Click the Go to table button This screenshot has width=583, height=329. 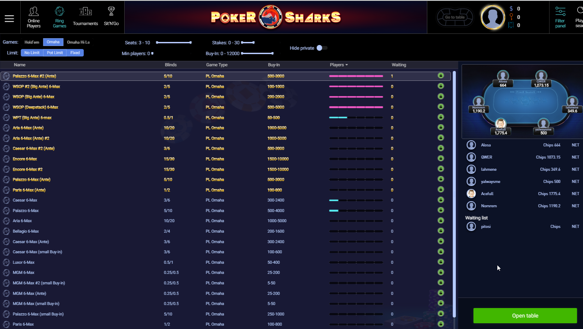coord(454,17)
